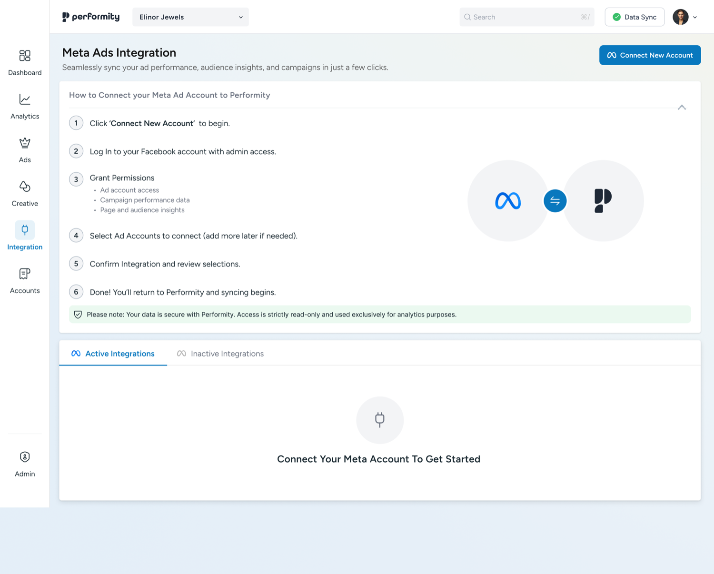Select the Integration plug icon in sidebar
The width and height of the screenshot is (714, 574).
[25, 230]
